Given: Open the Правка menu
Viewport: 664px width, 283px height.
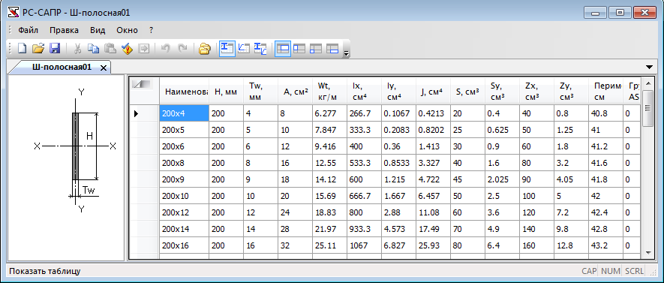Looking at the screenshot, I should coord(64,30).
